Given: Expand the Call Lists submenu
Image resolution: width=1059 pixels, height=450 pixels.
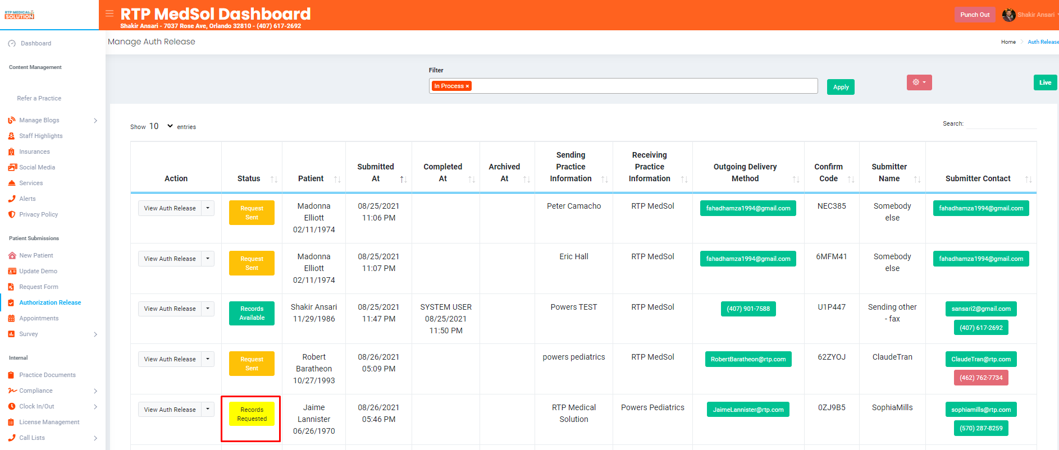Looking at the screenshot, I should (x=95, y=438).
